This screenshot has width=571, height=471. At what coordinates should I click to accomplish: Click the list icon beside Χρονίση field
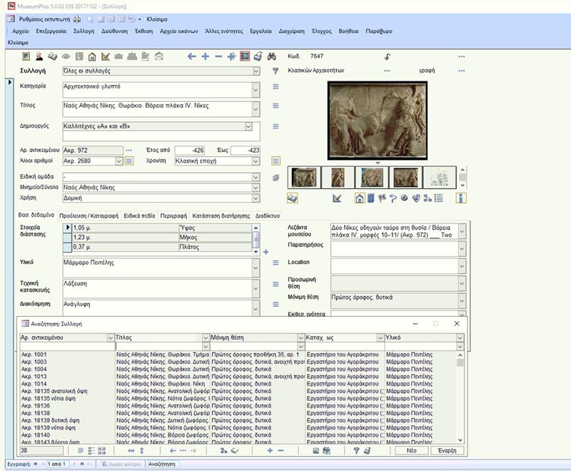coord(276,161)
